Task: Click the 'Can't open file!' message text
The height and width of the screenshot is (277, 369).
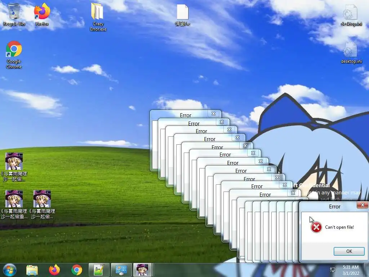Action: pos(339,227)
